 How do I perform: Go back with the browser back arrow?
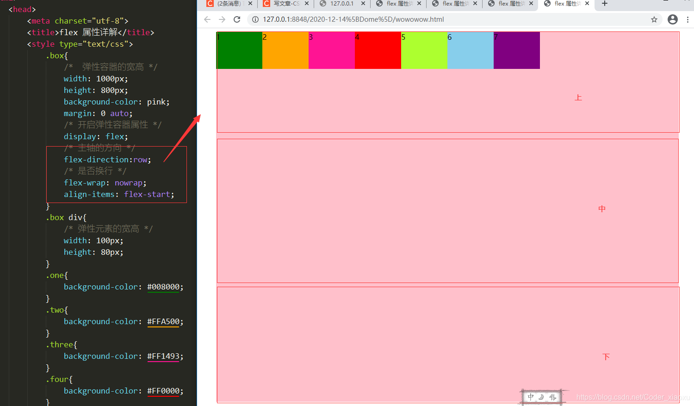(207, 19)
